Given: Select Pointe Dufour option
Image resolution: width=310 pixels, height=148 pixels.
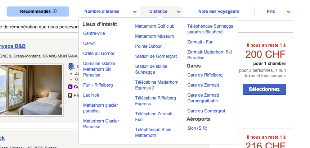Looking at the screenshot, I should click(x=148, y=46).
